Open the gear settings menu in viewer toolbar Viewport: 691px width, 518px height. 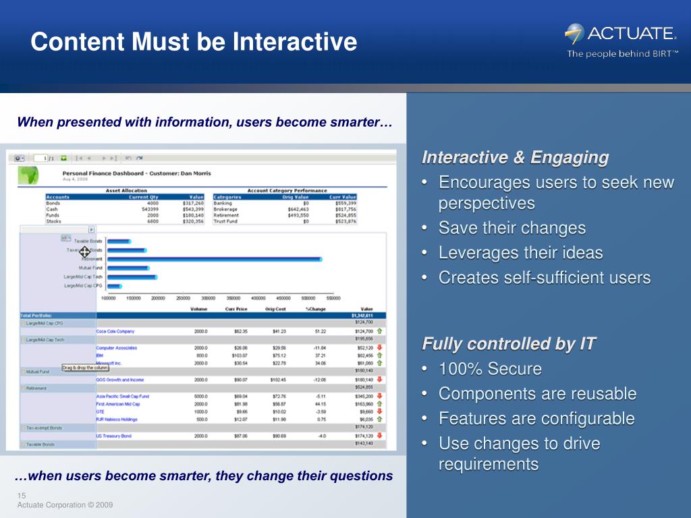click(x=18, y=158)
